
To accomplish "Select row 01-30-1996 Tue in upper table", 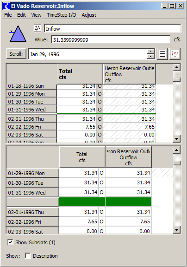I will (31, 102).
